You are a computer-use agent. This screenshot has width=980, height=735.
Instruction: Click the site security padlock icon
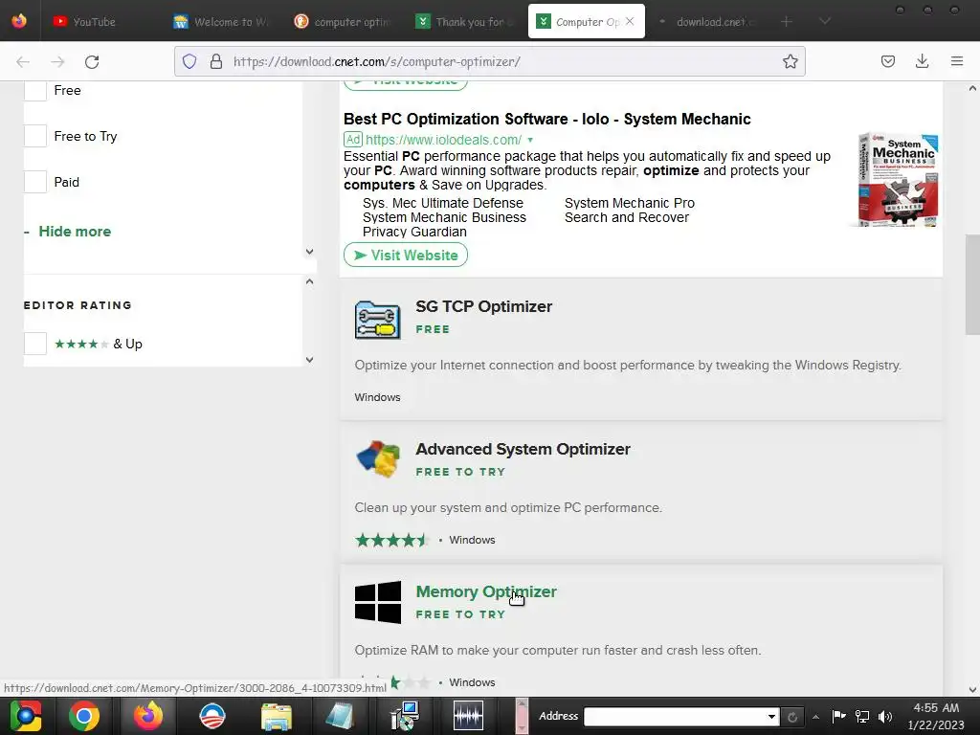click(216, 61)
